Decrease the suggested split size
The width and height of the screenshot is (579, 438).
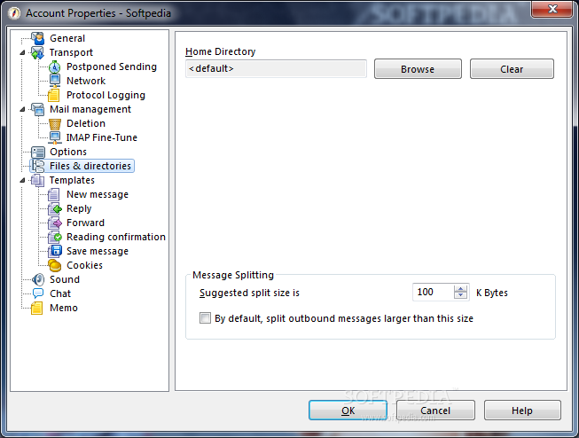(x=460, y=295)
